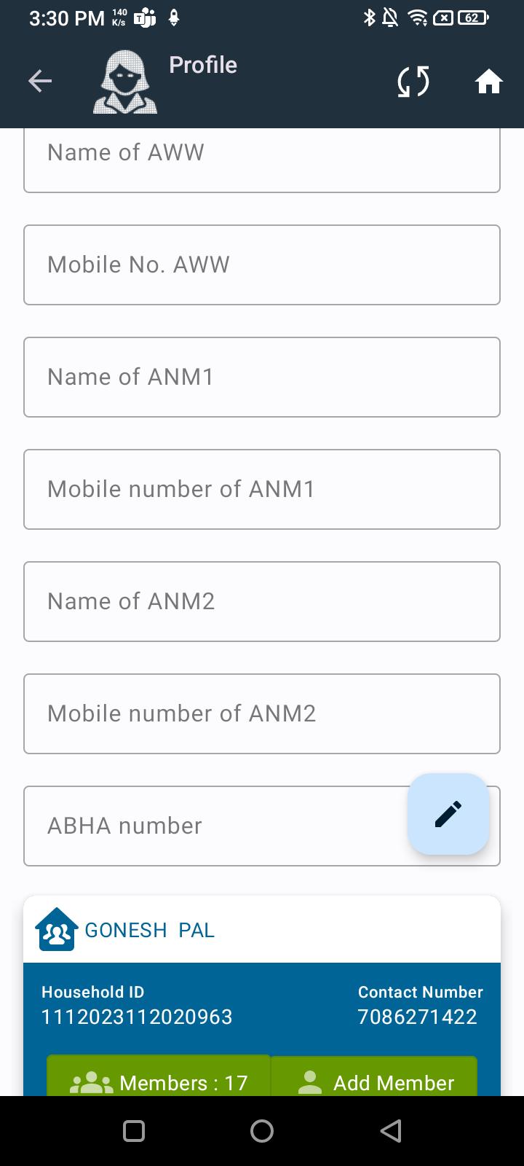Tap the pencil edit floating button
The image size is (524, 1166).
click(x=448, y=814)
